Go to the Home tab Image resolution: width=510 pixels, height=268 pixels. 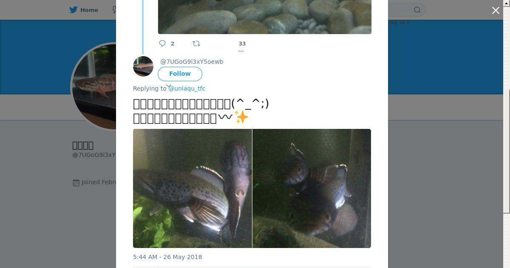89,10
